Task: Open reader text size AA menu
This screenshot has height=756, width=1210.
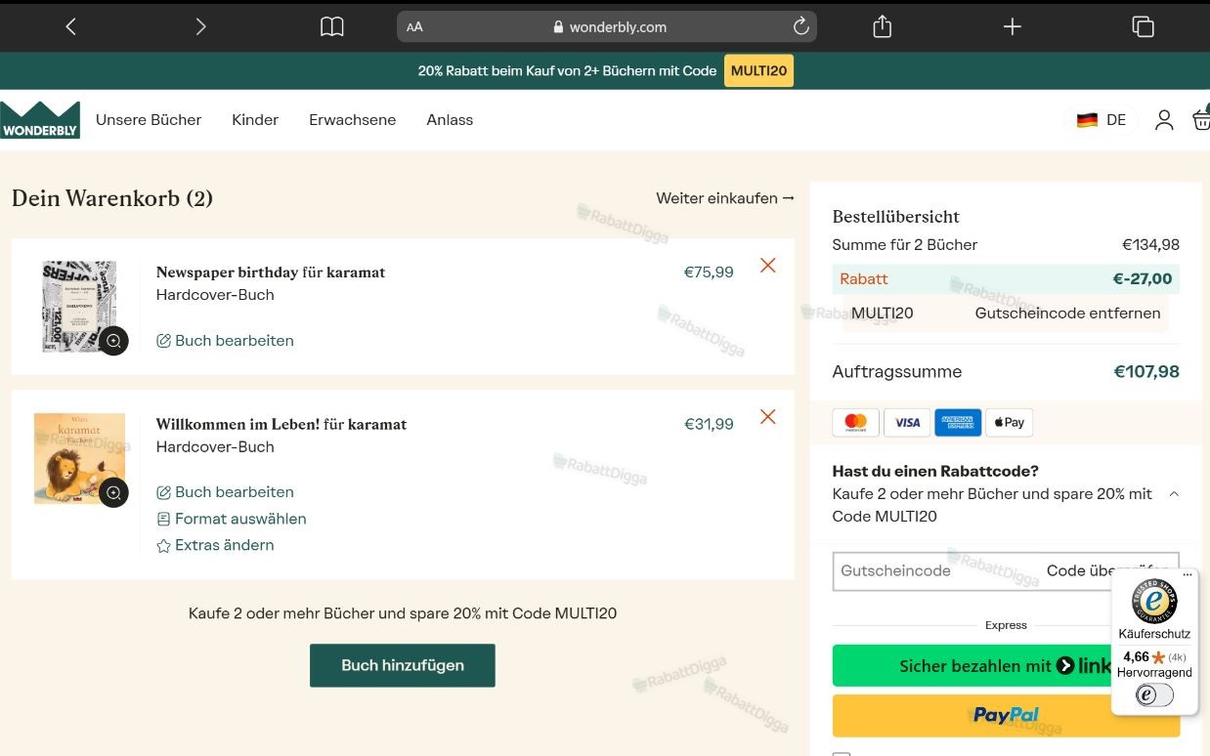Action: tap(414, 27)
